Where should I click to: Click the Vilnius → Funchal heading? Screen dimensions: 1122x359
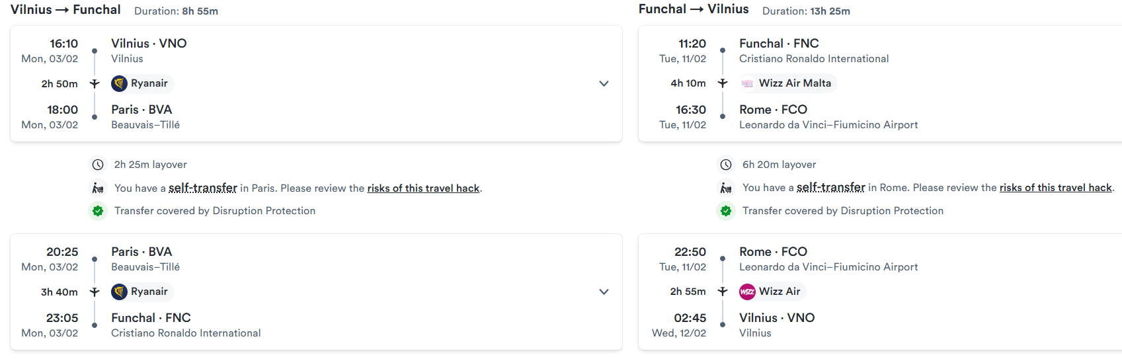65,10
